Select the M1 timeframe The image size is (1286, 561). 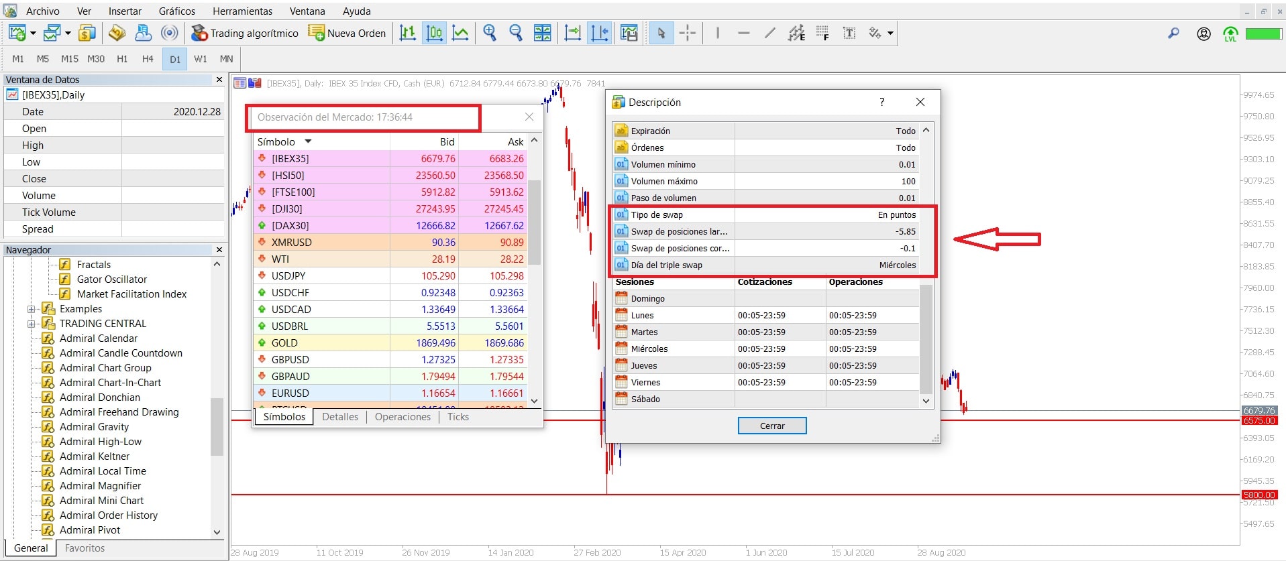18,59
